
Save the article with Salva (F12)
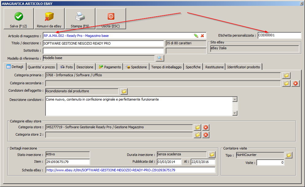(19, 19)
